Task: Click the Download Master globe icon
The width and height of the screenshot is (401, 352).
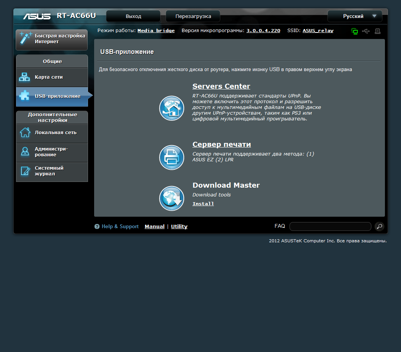Action: click(x=171, y=198)
